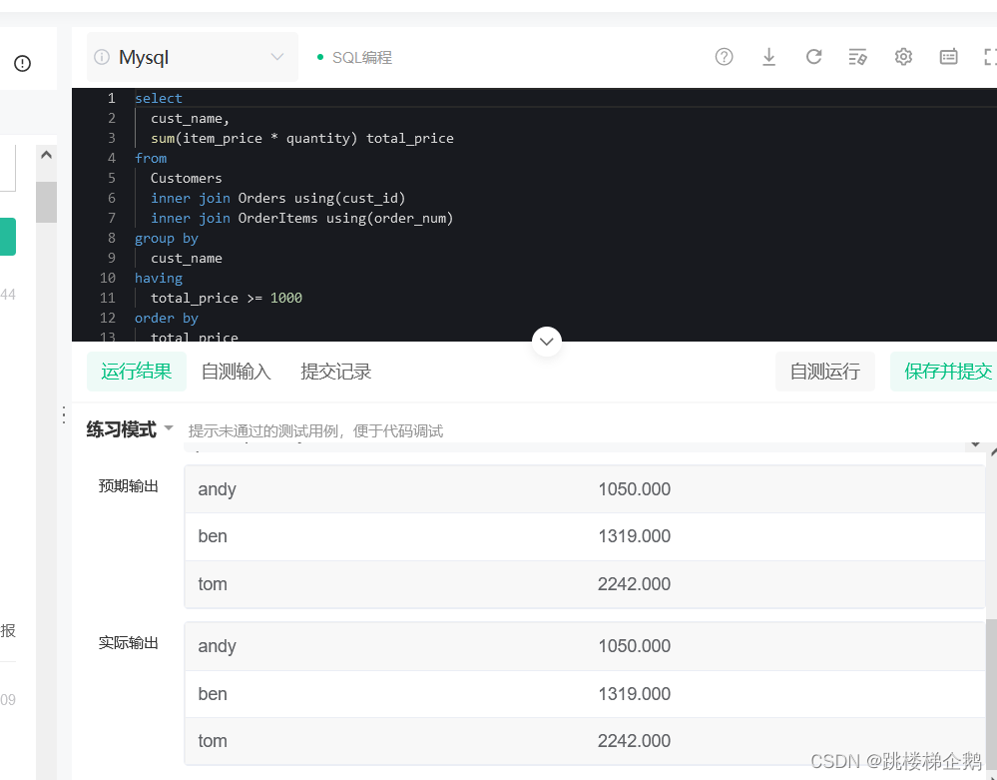Image resolution: width=997 pixels, height=780 pixels.
Task: Click the download code icon
Action: tap(768, 57)
